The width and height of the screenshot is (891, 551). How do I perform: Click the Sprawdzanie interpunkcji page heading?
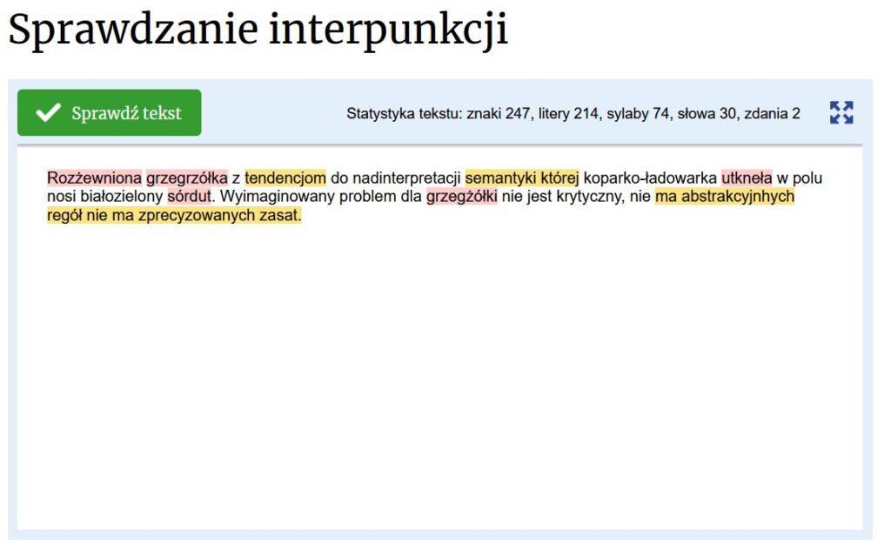pos(258,30)
